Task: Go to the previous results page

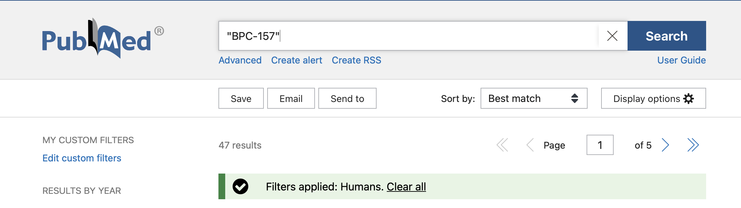Action: click(530, 145)
